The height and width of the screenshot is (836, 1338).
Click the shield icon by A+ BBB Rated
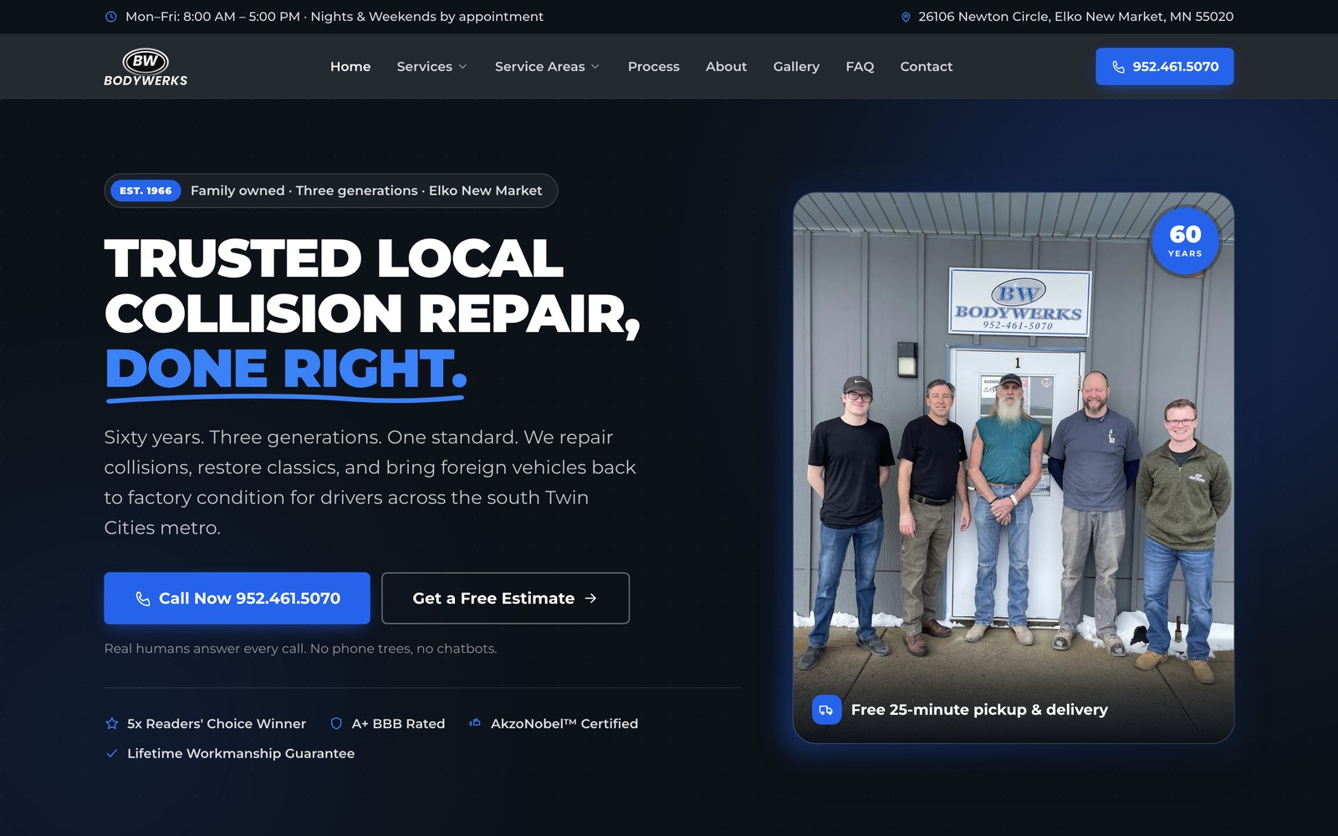click(336, 724)
